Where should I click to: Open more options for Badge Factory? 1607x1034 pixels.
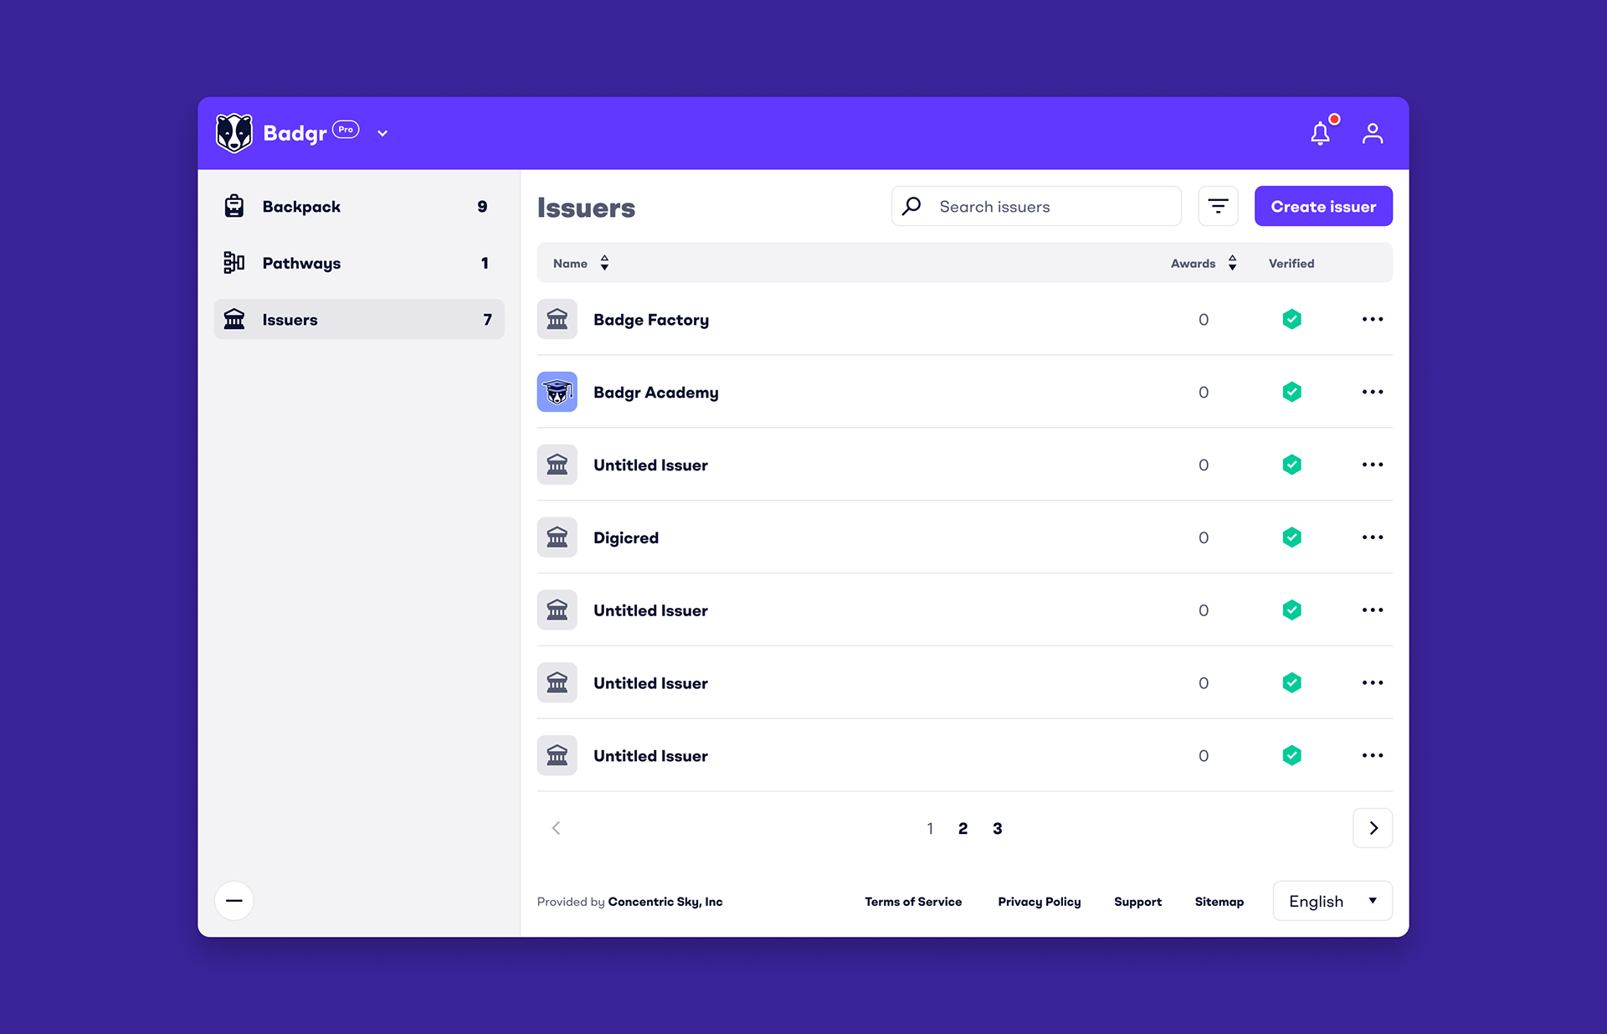(x=1372, y=319)
